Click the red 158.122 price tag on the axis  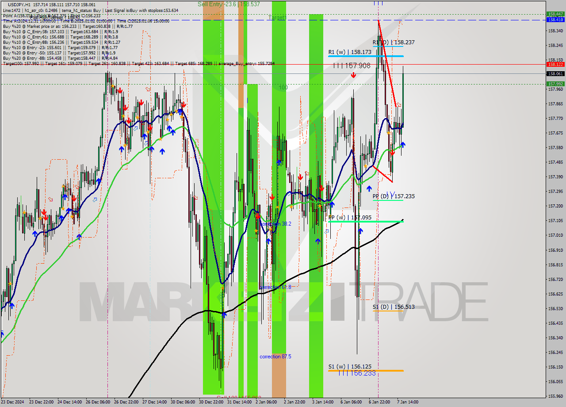555,64
